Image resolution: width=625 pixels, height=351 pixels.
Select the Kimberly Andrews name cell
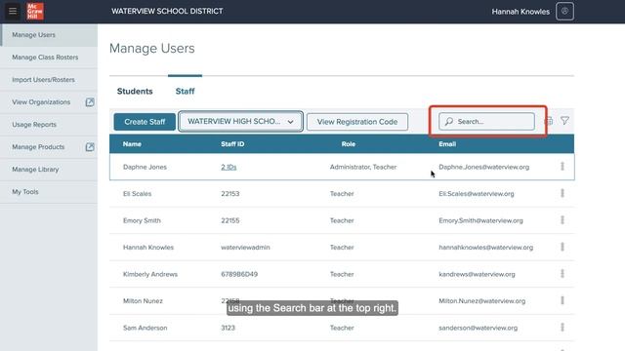pyautogui.click(x=150, y=274)
